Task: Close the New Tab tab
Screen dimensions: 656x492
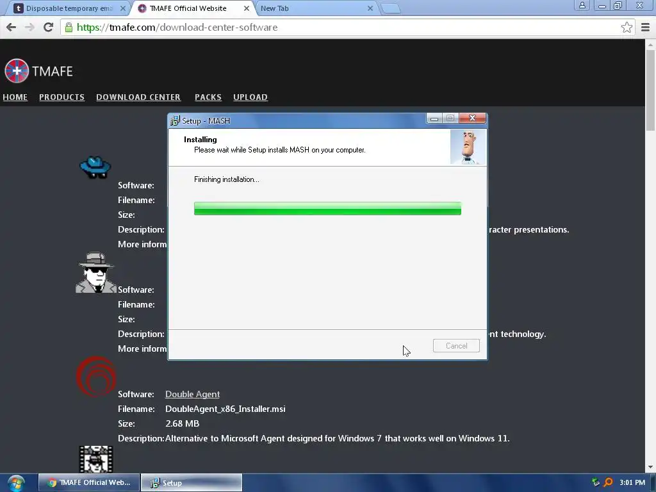Action: tap(370, 8)
